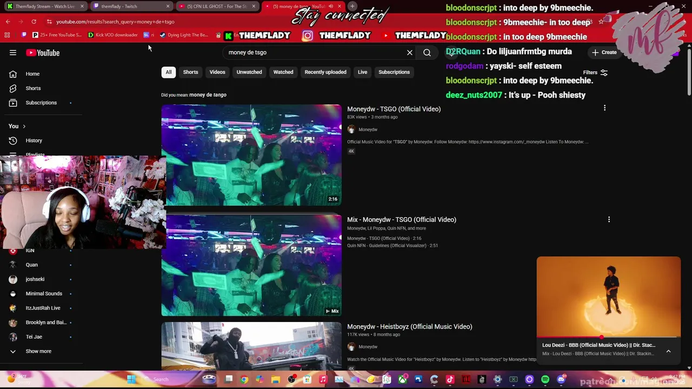Mute audio on the money de tsgo tab
The height and width of the screenshot is (389, 692).
pyautogui.click(x=330, y=6)
